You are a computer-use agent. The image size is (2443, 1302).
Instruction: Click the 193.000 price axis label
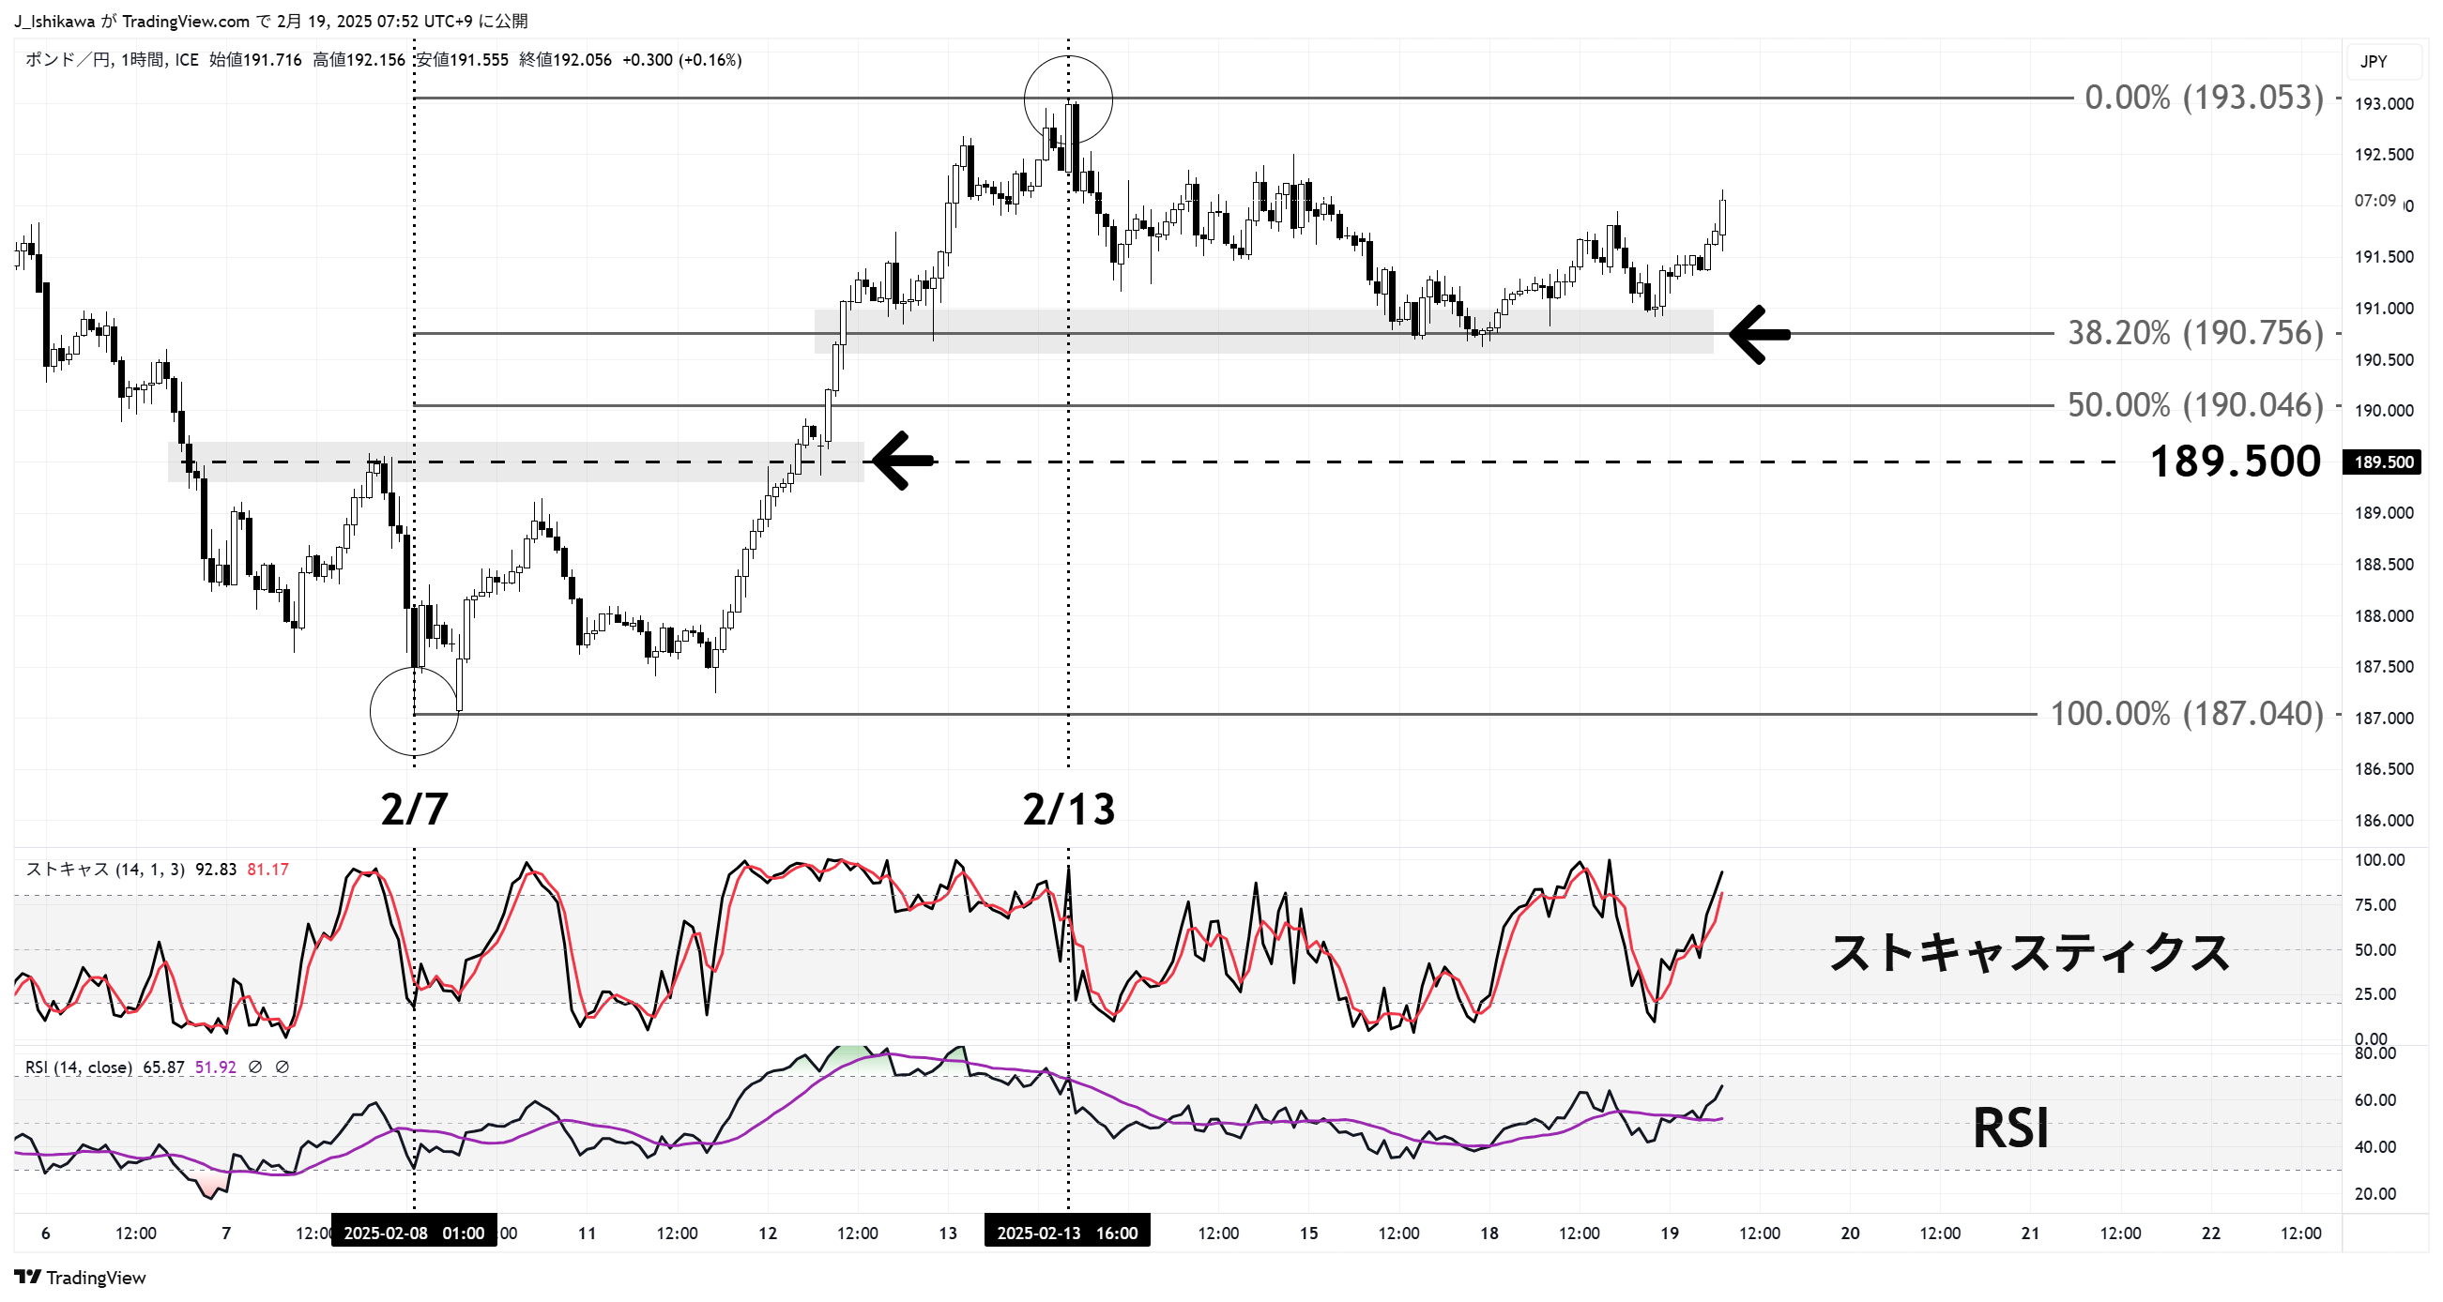point(2384,103)
